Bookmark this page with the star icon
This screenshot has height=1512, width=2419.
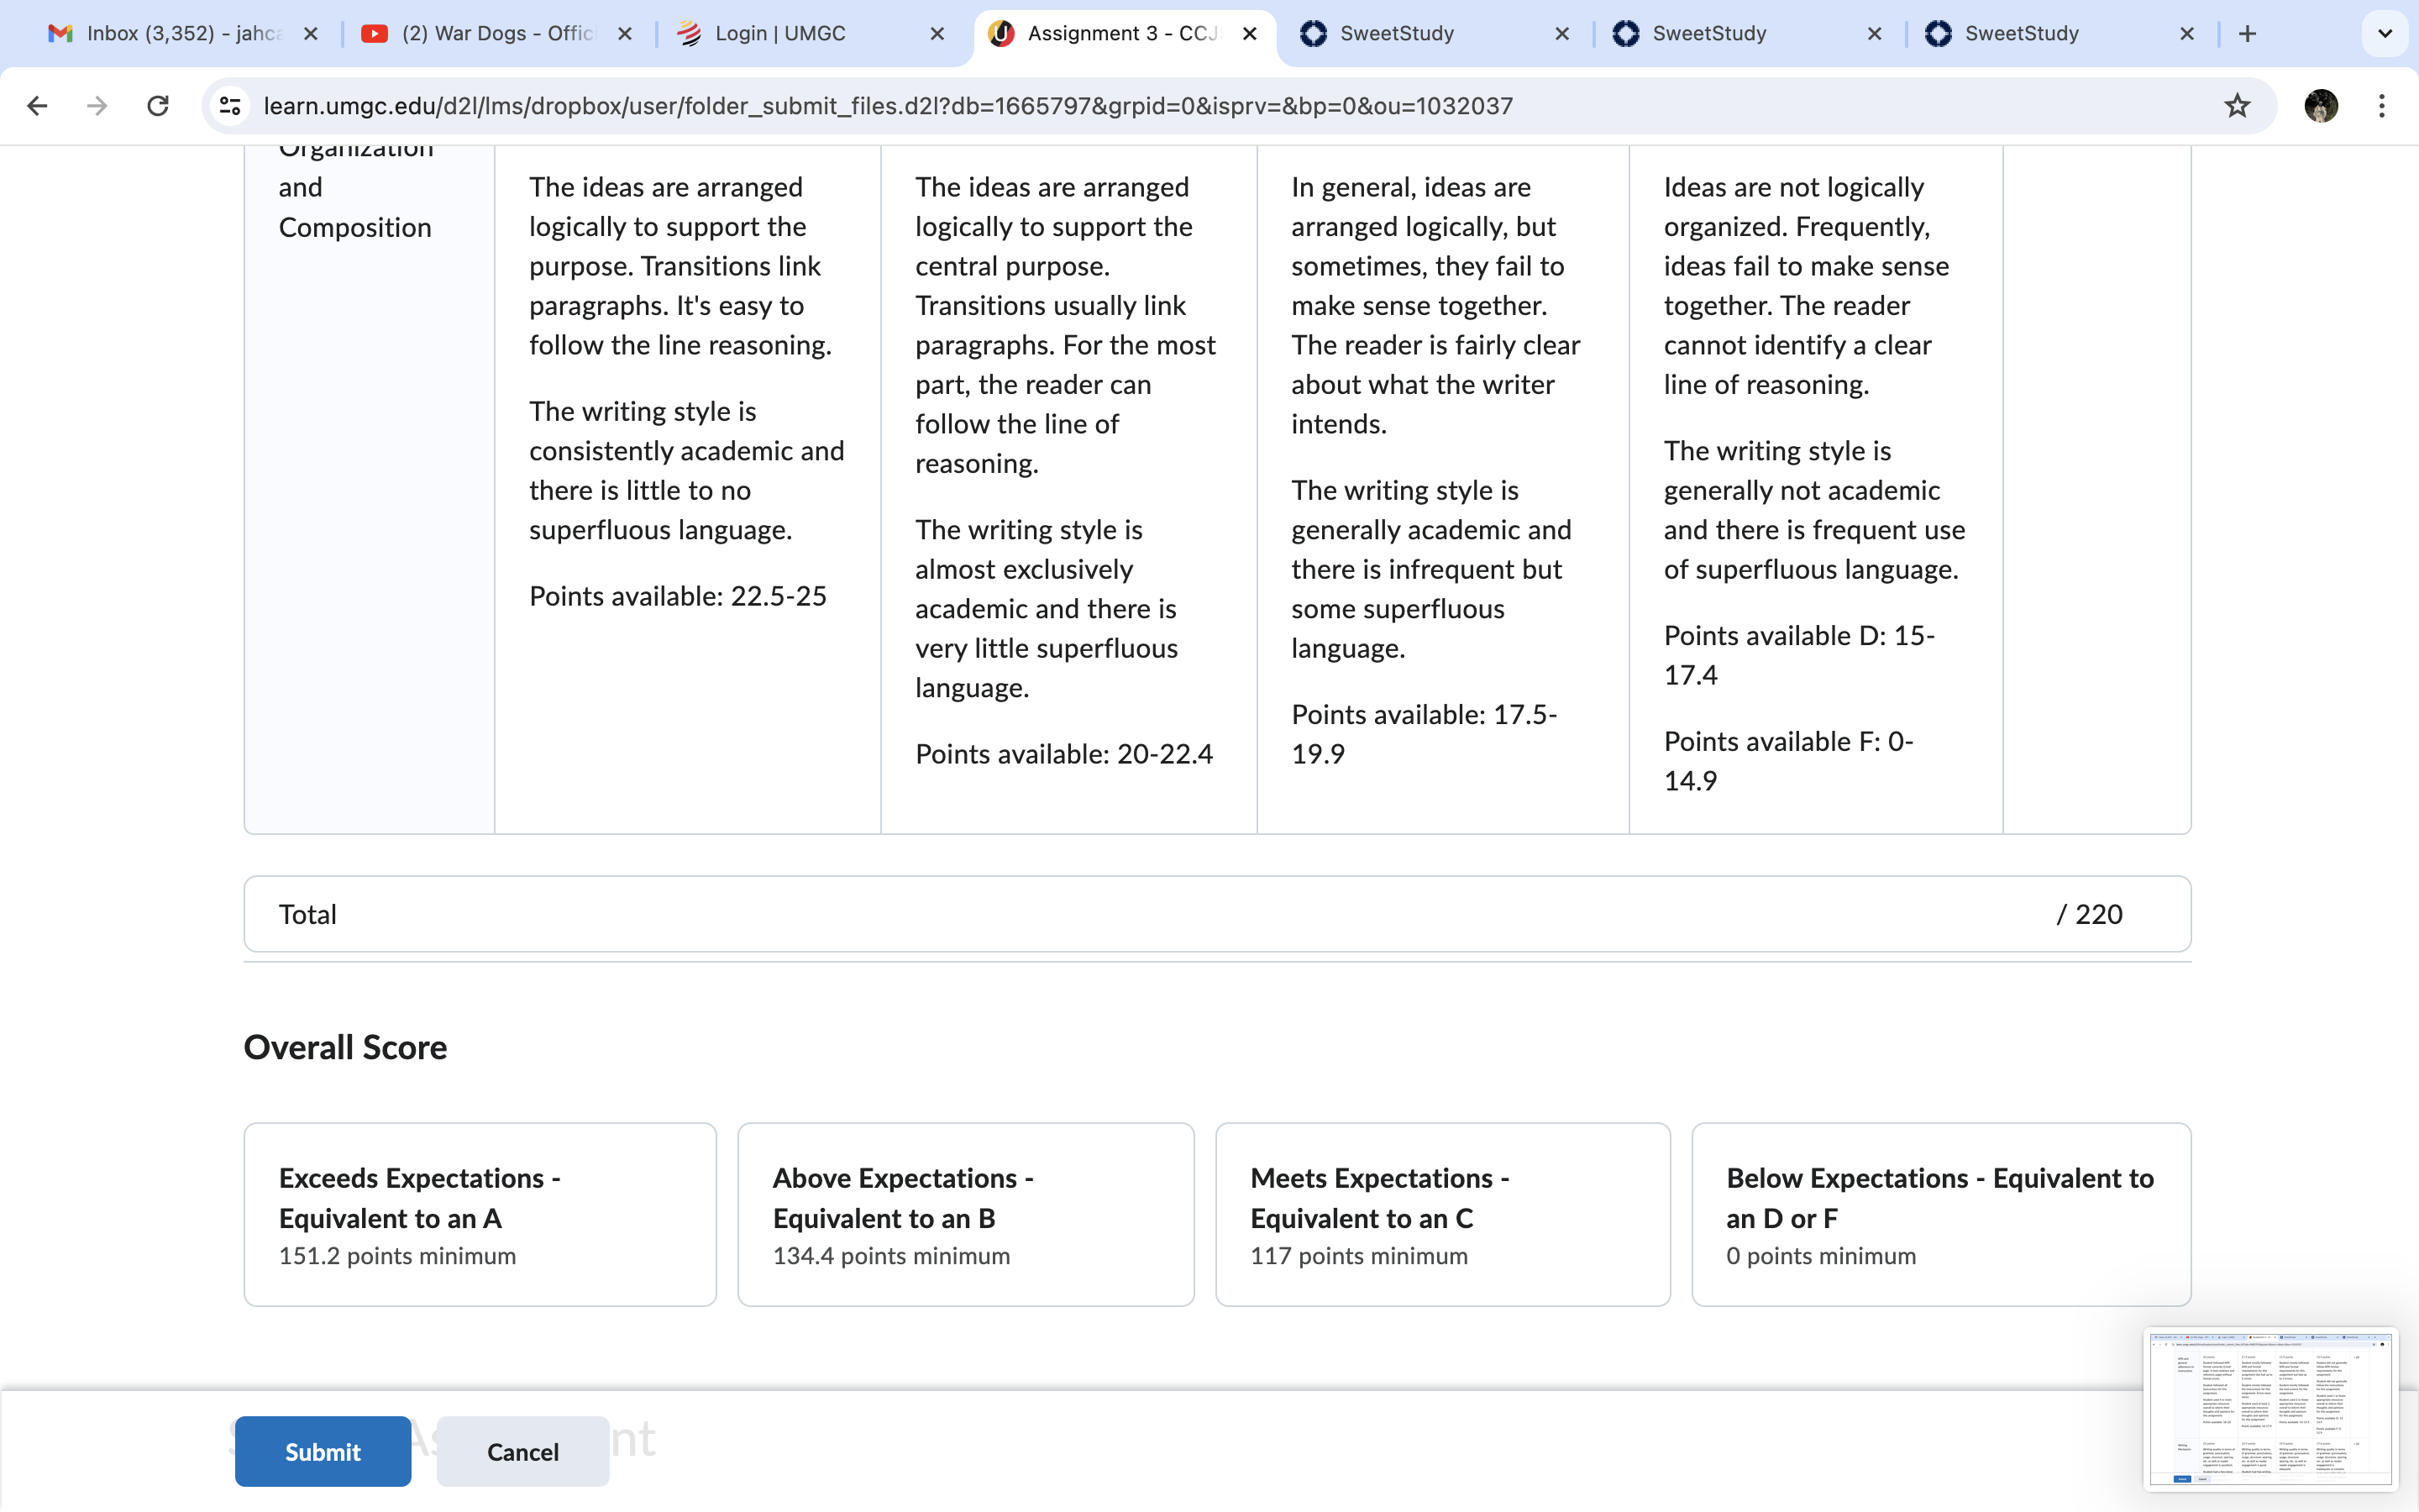pyautogui.click(x=2237, y=106)
